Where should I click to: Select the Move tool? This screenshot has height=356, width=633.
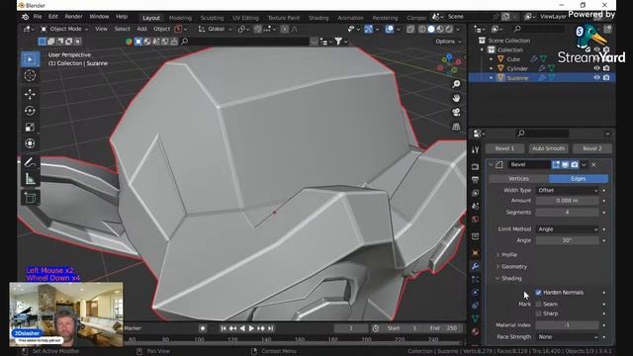coord(30,95)
